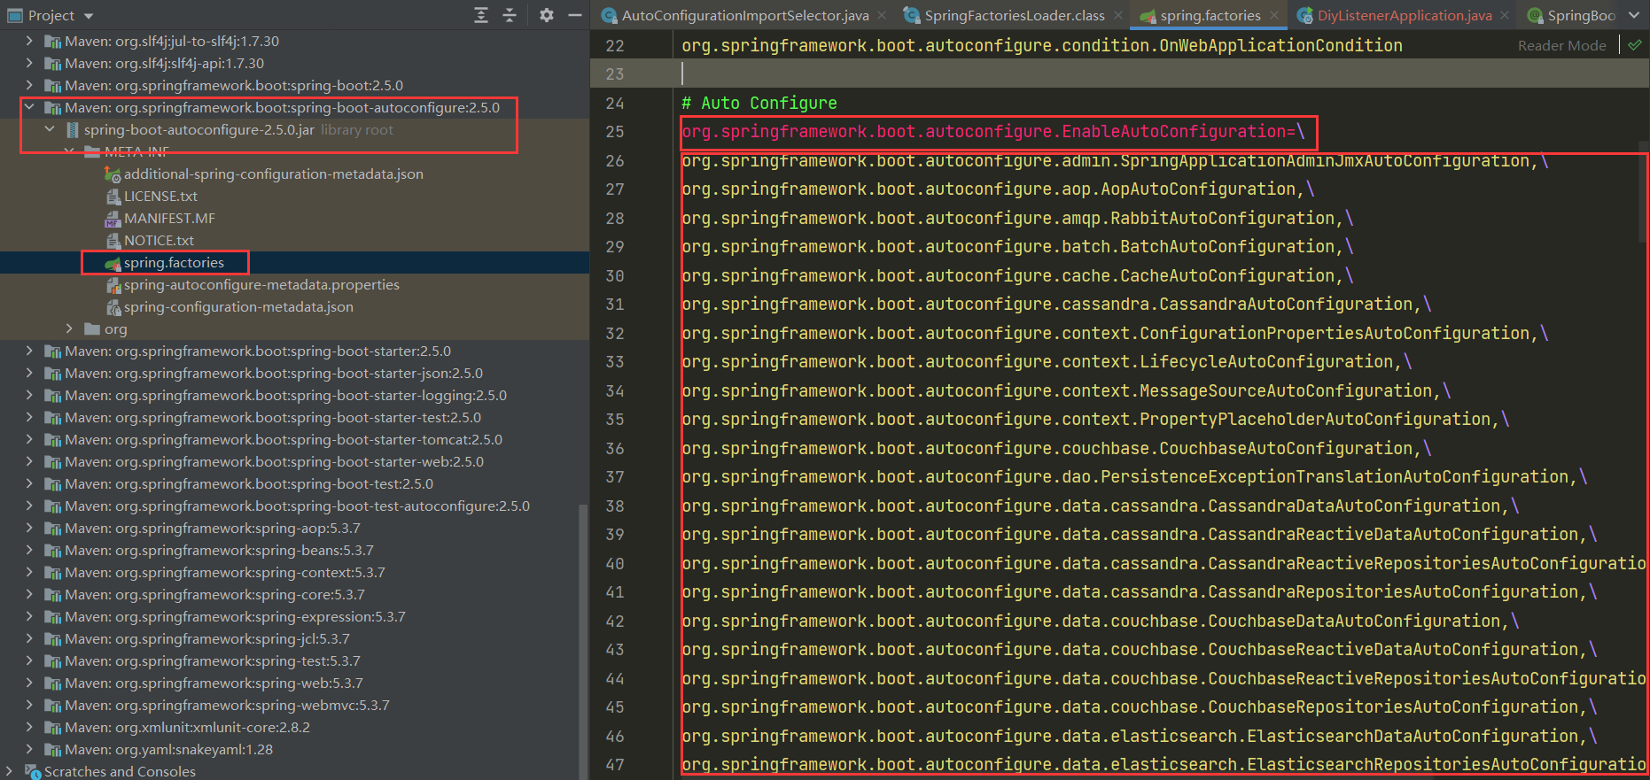The image size is (1650, 780).
Task: Select spring-autoconfigure-metadata.properties file
Action: (261, 284)
